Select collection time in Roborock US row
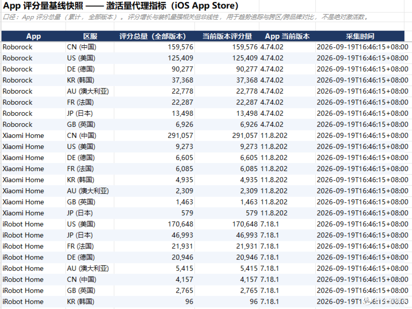The width and height of the screenshot is (412, 309). click(x=362, y=58)
